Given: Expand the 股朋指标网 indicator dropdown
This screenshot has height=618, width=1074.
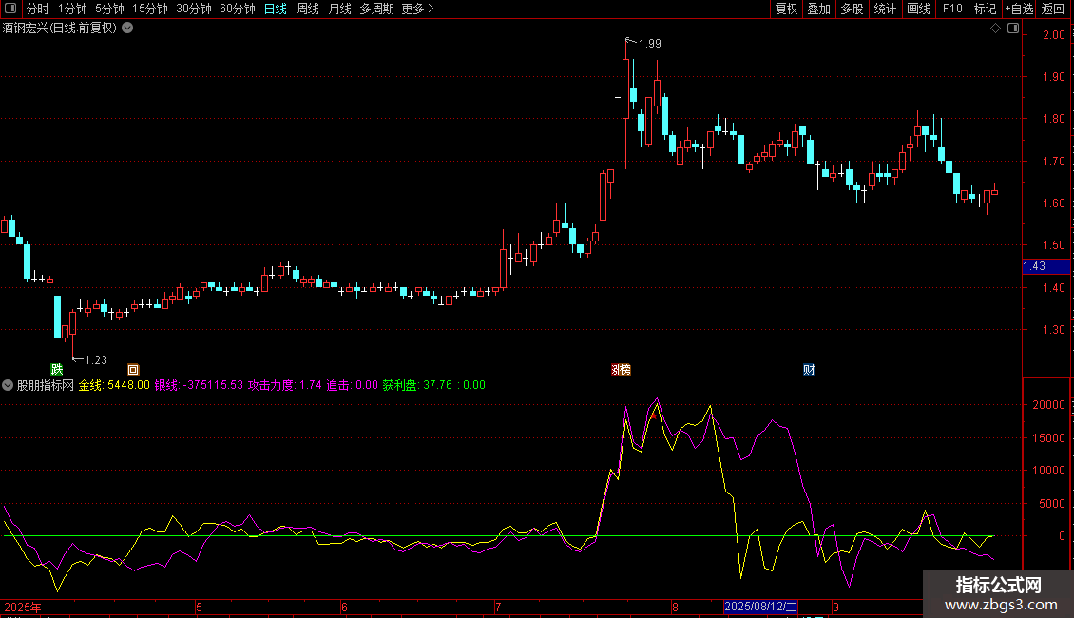Looking at the screenshot, I should [x=8, y=385].
